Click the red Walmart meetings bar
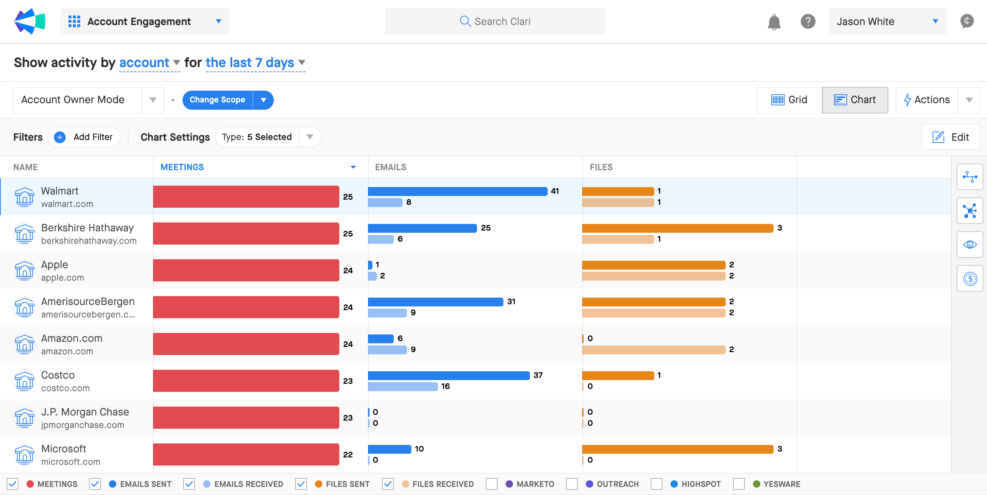Screen dimensions: 987x495 [x=246, y=197]
